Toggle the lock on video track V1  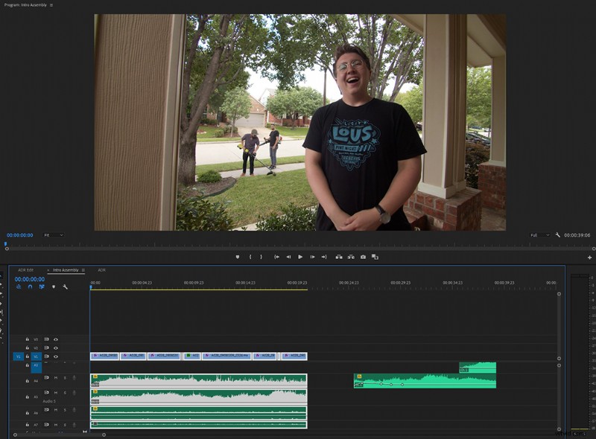pyautogui.click(x=28, y=356)
